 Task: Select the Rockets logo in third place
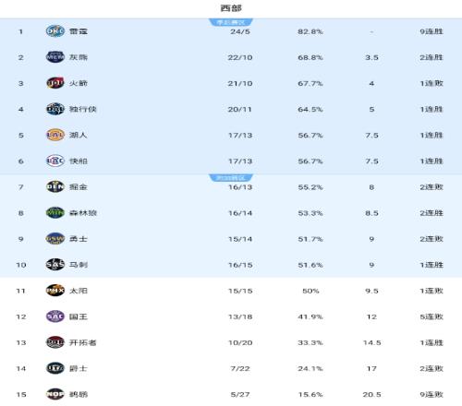click(55, 83)
